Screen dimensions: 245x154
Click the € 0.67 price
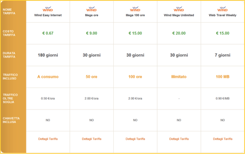[x=48, y=33]
